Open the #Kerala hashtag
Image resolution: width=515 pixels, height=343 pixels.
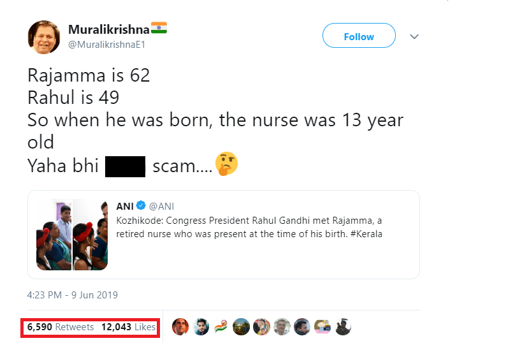click(x=366, y=234)
